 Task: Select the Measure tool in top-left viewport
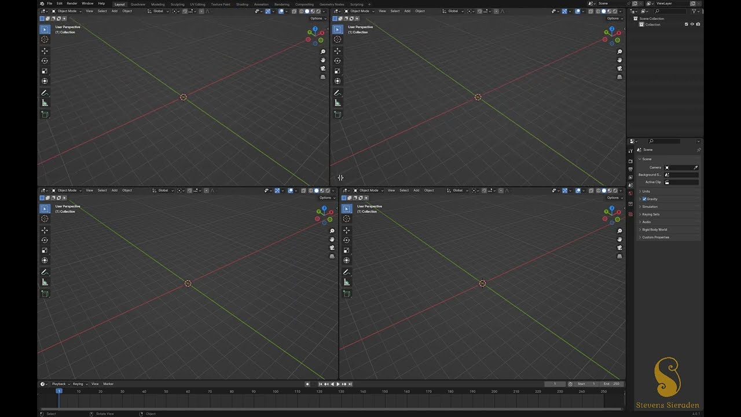[45, 103]
